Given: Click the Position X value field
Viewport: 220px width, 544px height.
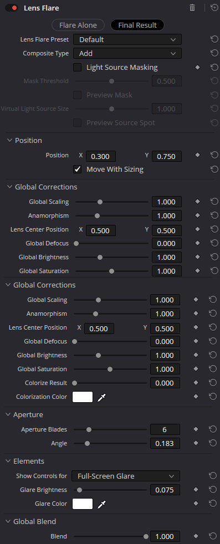Looking at the screenshot, I should point(101,156).
